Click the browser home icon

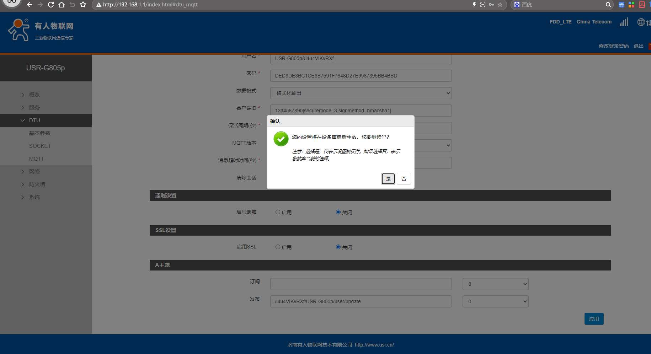(x=62, y=5)
